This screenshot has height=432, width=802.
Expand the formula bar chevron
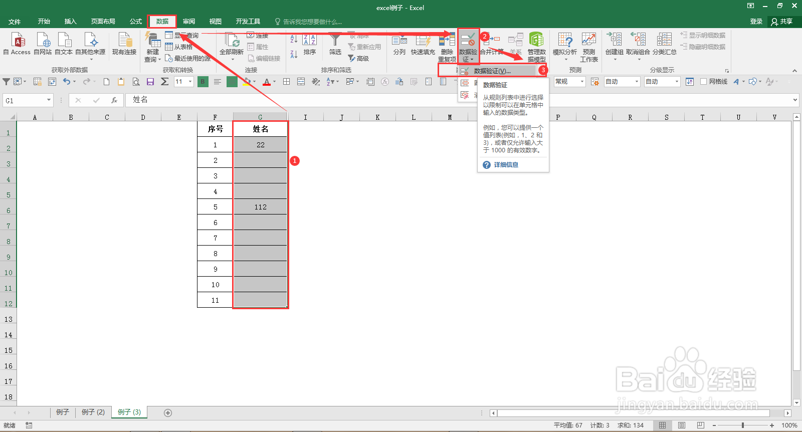[x=795, y=100]
